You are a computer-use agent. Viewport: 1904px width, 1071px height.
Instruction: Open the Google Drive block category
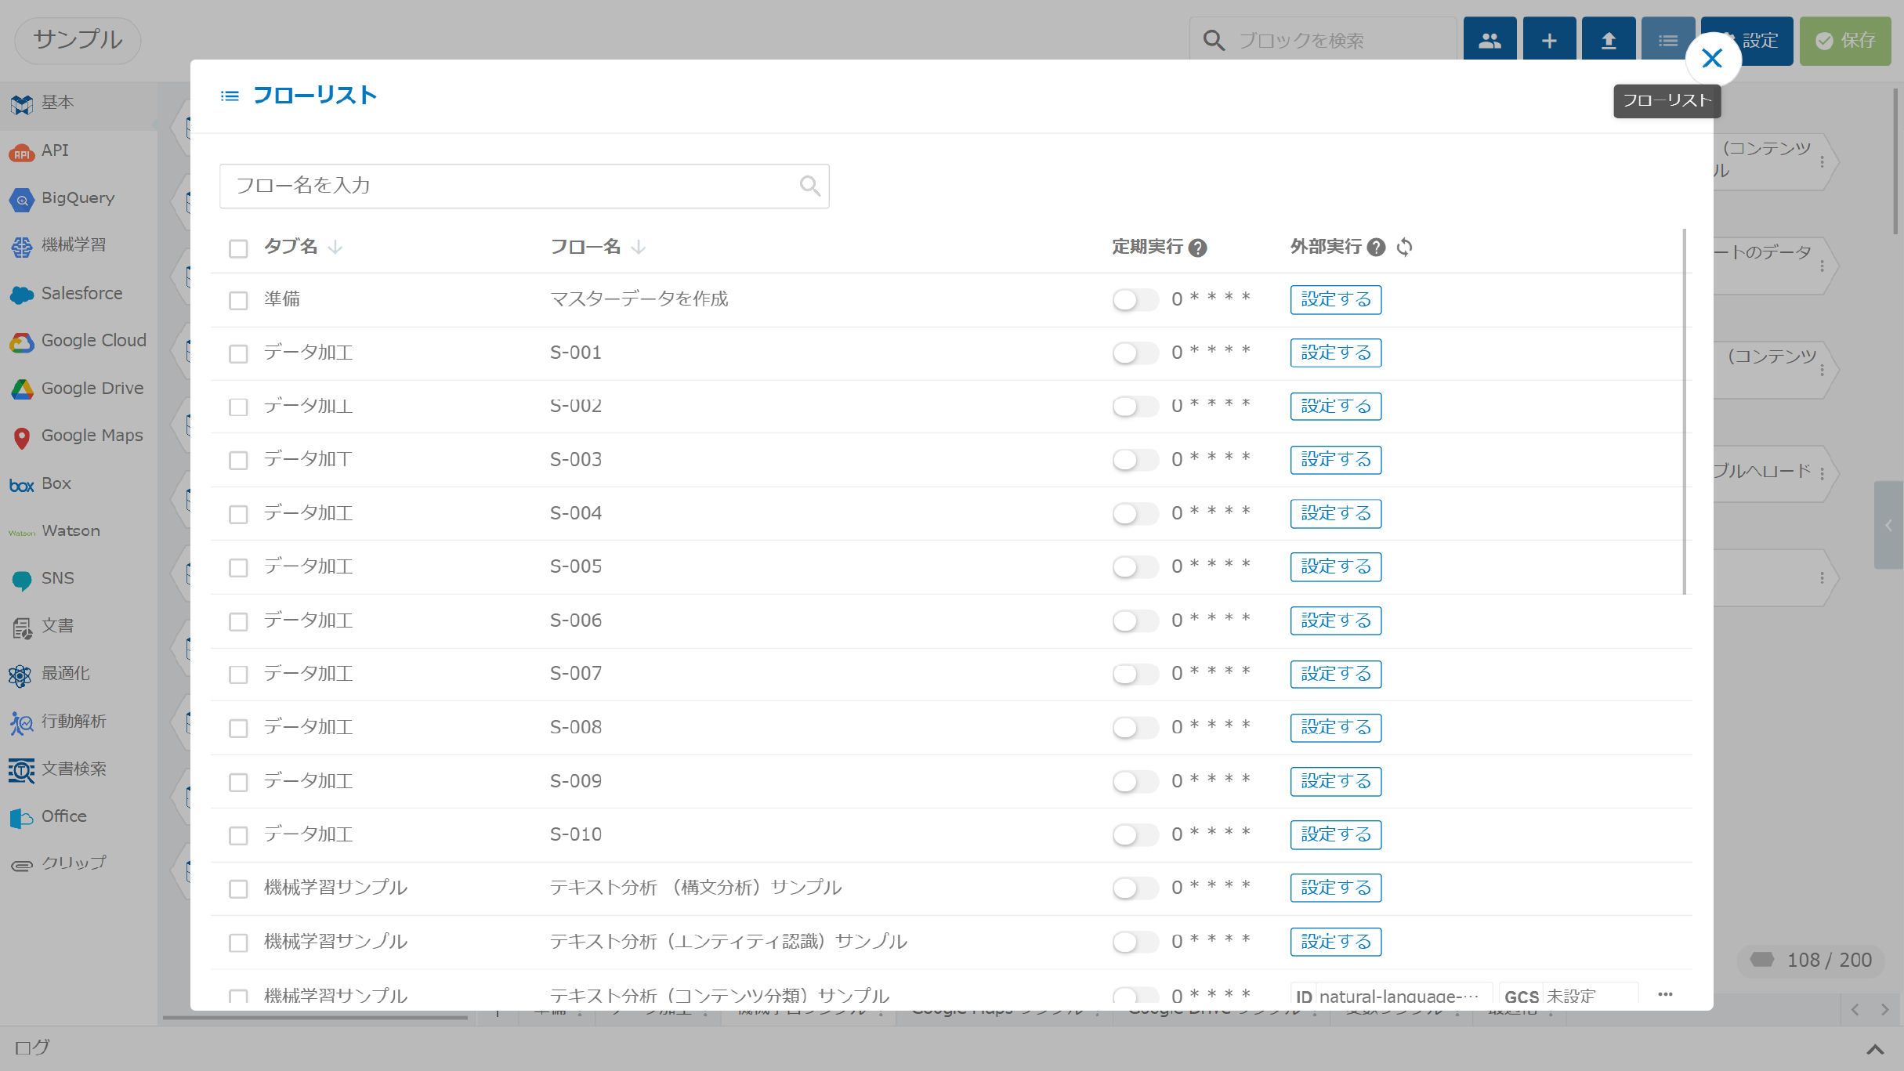[78, 389]
